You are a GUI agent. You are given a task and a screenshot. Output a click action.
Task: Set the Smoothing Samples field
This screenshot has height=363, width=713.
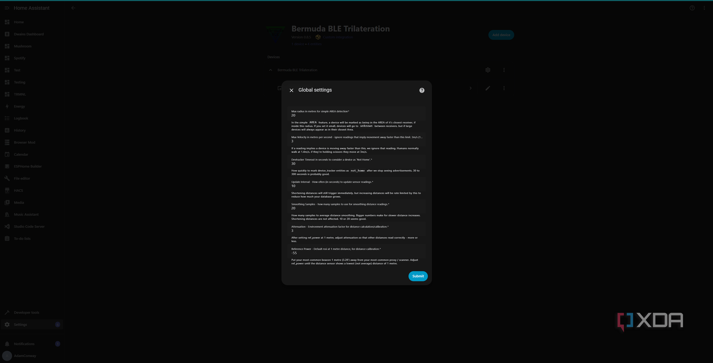(x=357, y=206)
